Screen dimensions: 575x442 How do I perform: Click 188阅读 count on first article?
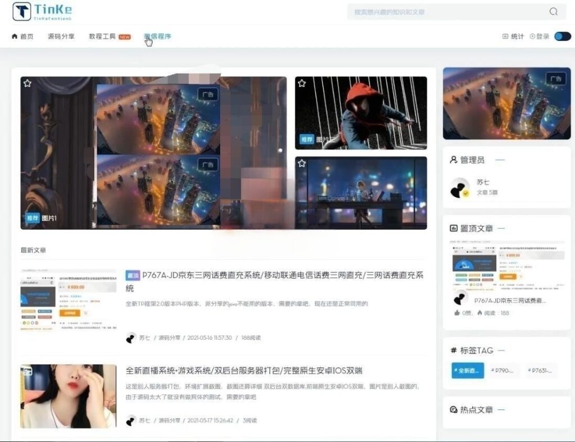click(251, 338)
